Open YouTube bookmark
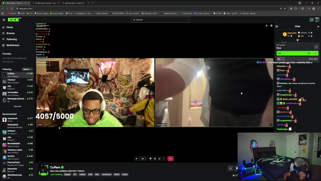The image size is (321, 181). click(x=12, y=13)
